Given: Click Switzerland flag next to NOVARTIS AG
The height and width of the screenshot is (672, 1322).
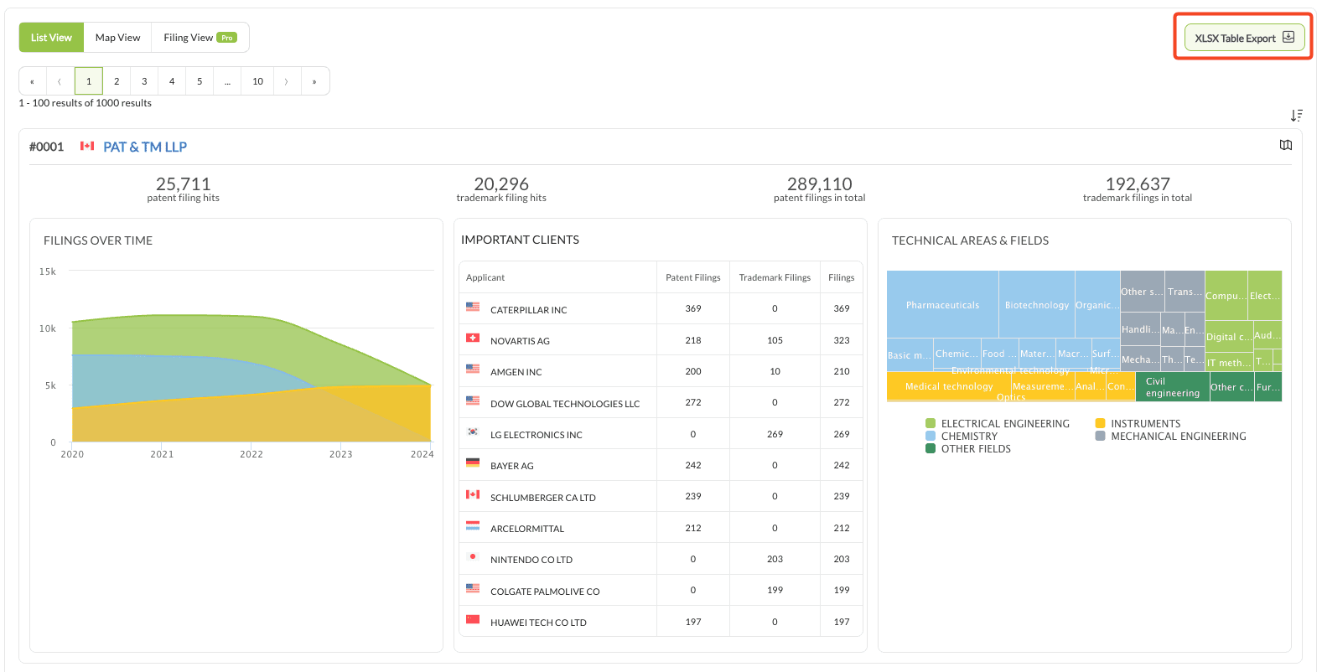Looking at the screenshot, I should click(x=473, y=338).
